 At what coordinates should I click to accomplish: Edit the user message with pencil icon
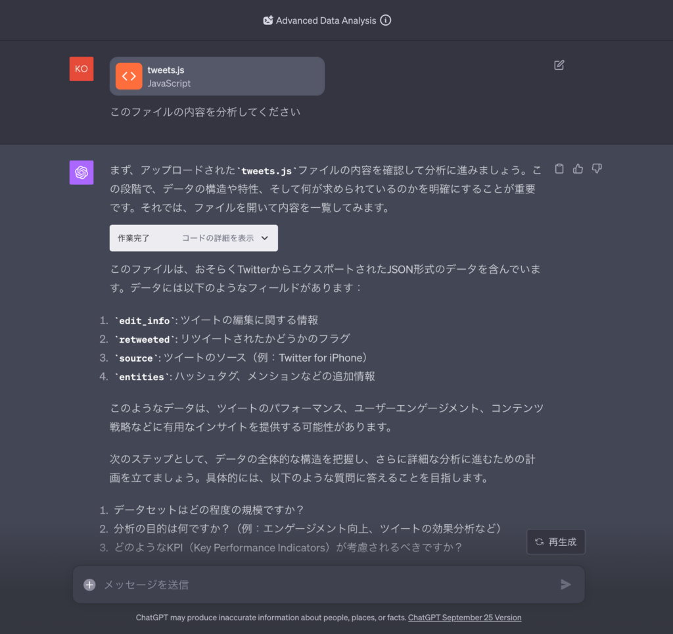[x=559, y=65]
